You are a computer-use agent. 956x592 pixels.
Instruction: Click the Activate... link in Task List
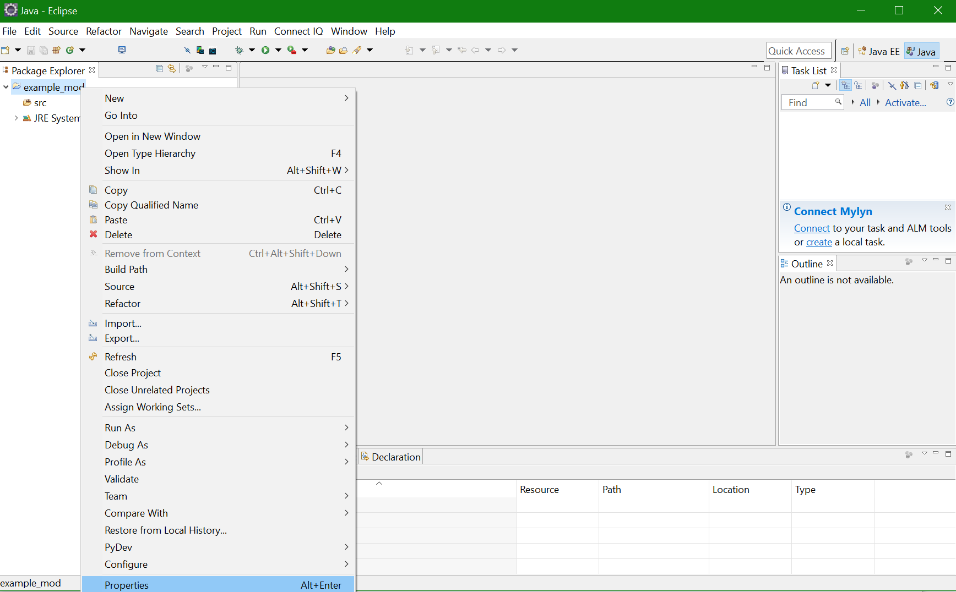pyautogui.click(x=905, y=103)
